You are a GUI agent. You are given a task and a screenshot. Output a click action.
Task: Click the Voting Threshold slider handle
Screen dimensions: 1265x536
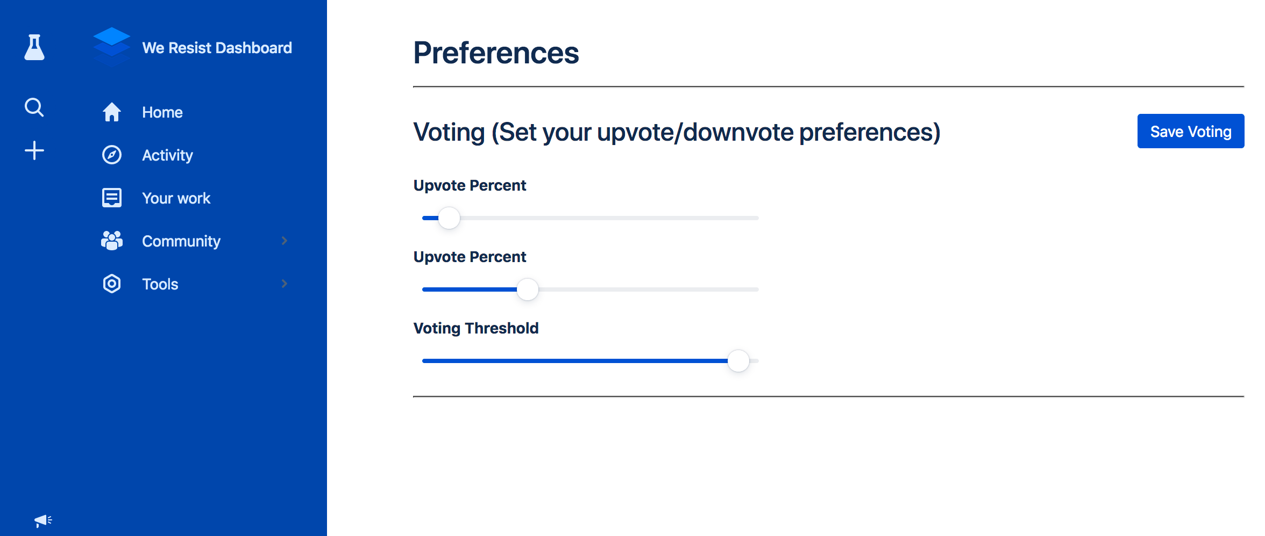(738, 361)
